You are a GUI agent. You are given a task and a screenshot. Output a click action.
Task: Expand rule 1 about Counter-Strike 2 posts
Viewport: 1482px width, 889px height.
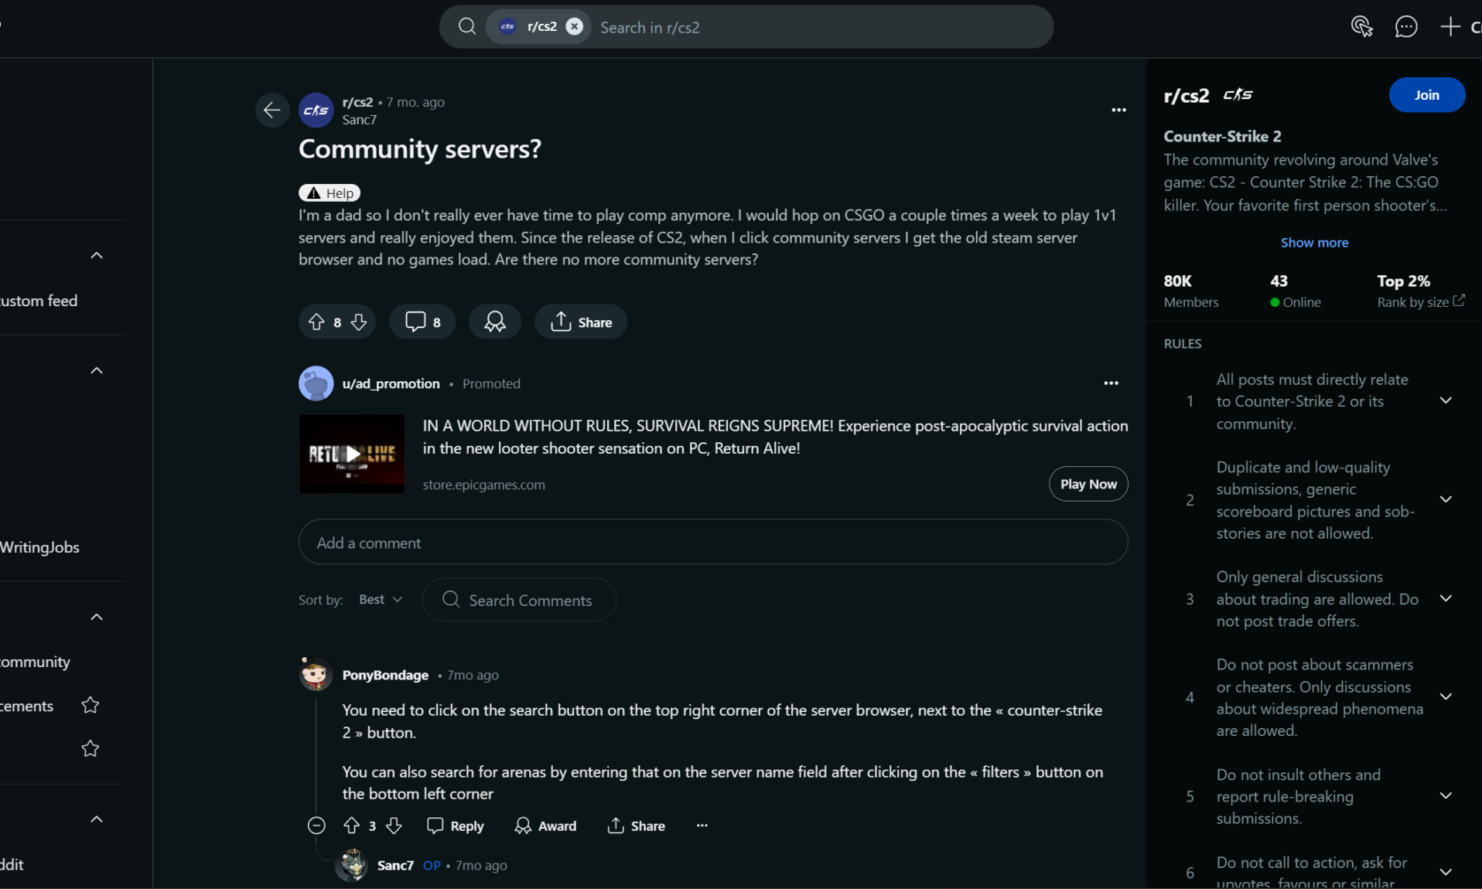click(1446, 400)
